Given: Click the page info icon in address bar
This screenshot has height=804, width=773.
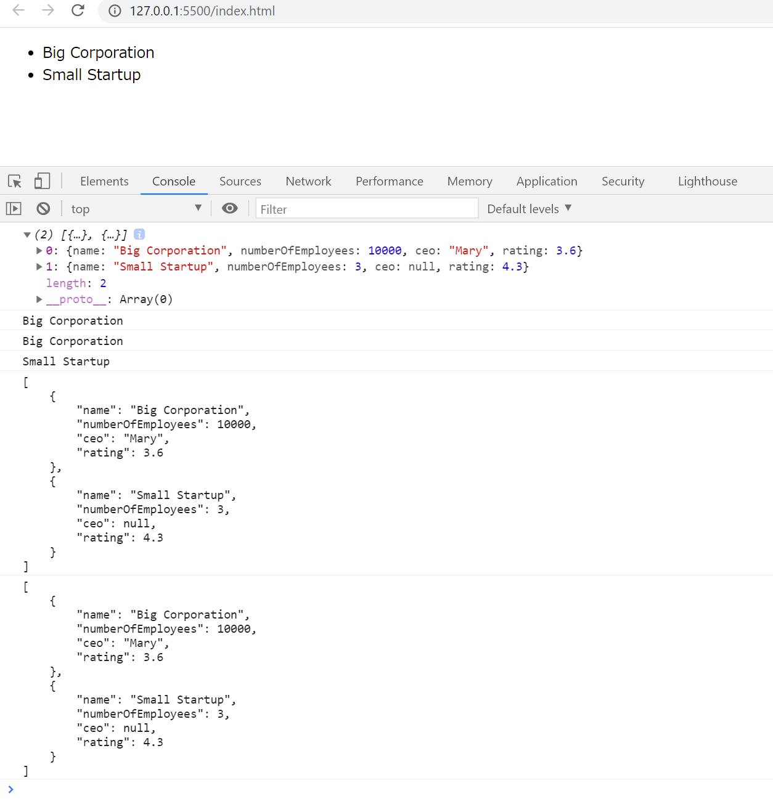Looking at the screenshot, I should [114, 10].
